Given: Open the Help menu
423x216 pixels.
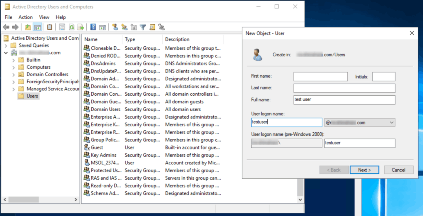Looking at the screenshot, I should coord(61,17).
